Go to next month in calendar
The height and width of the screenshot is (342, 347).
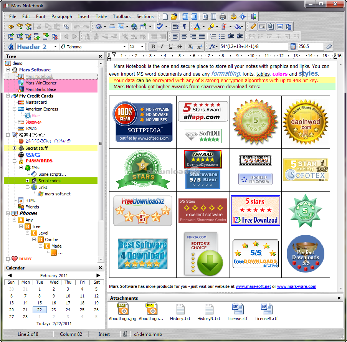tap(98, 275)
